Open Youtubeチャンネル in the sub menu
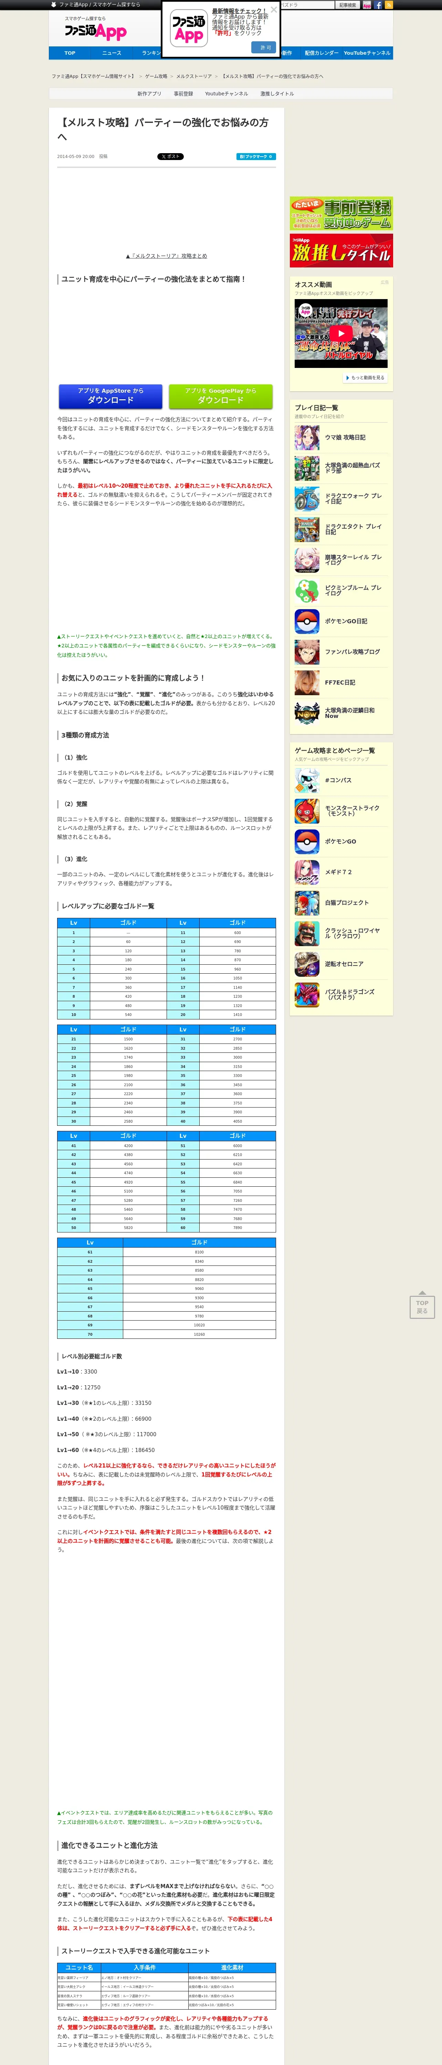The image size is (442, 2065). (x=226, y=94)
